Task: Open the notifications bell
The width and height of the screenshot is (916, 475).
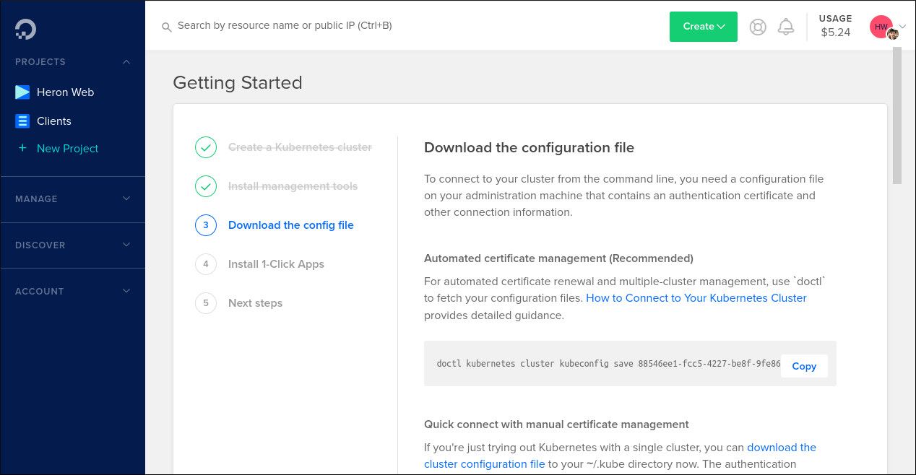Action: click(787, 26)
